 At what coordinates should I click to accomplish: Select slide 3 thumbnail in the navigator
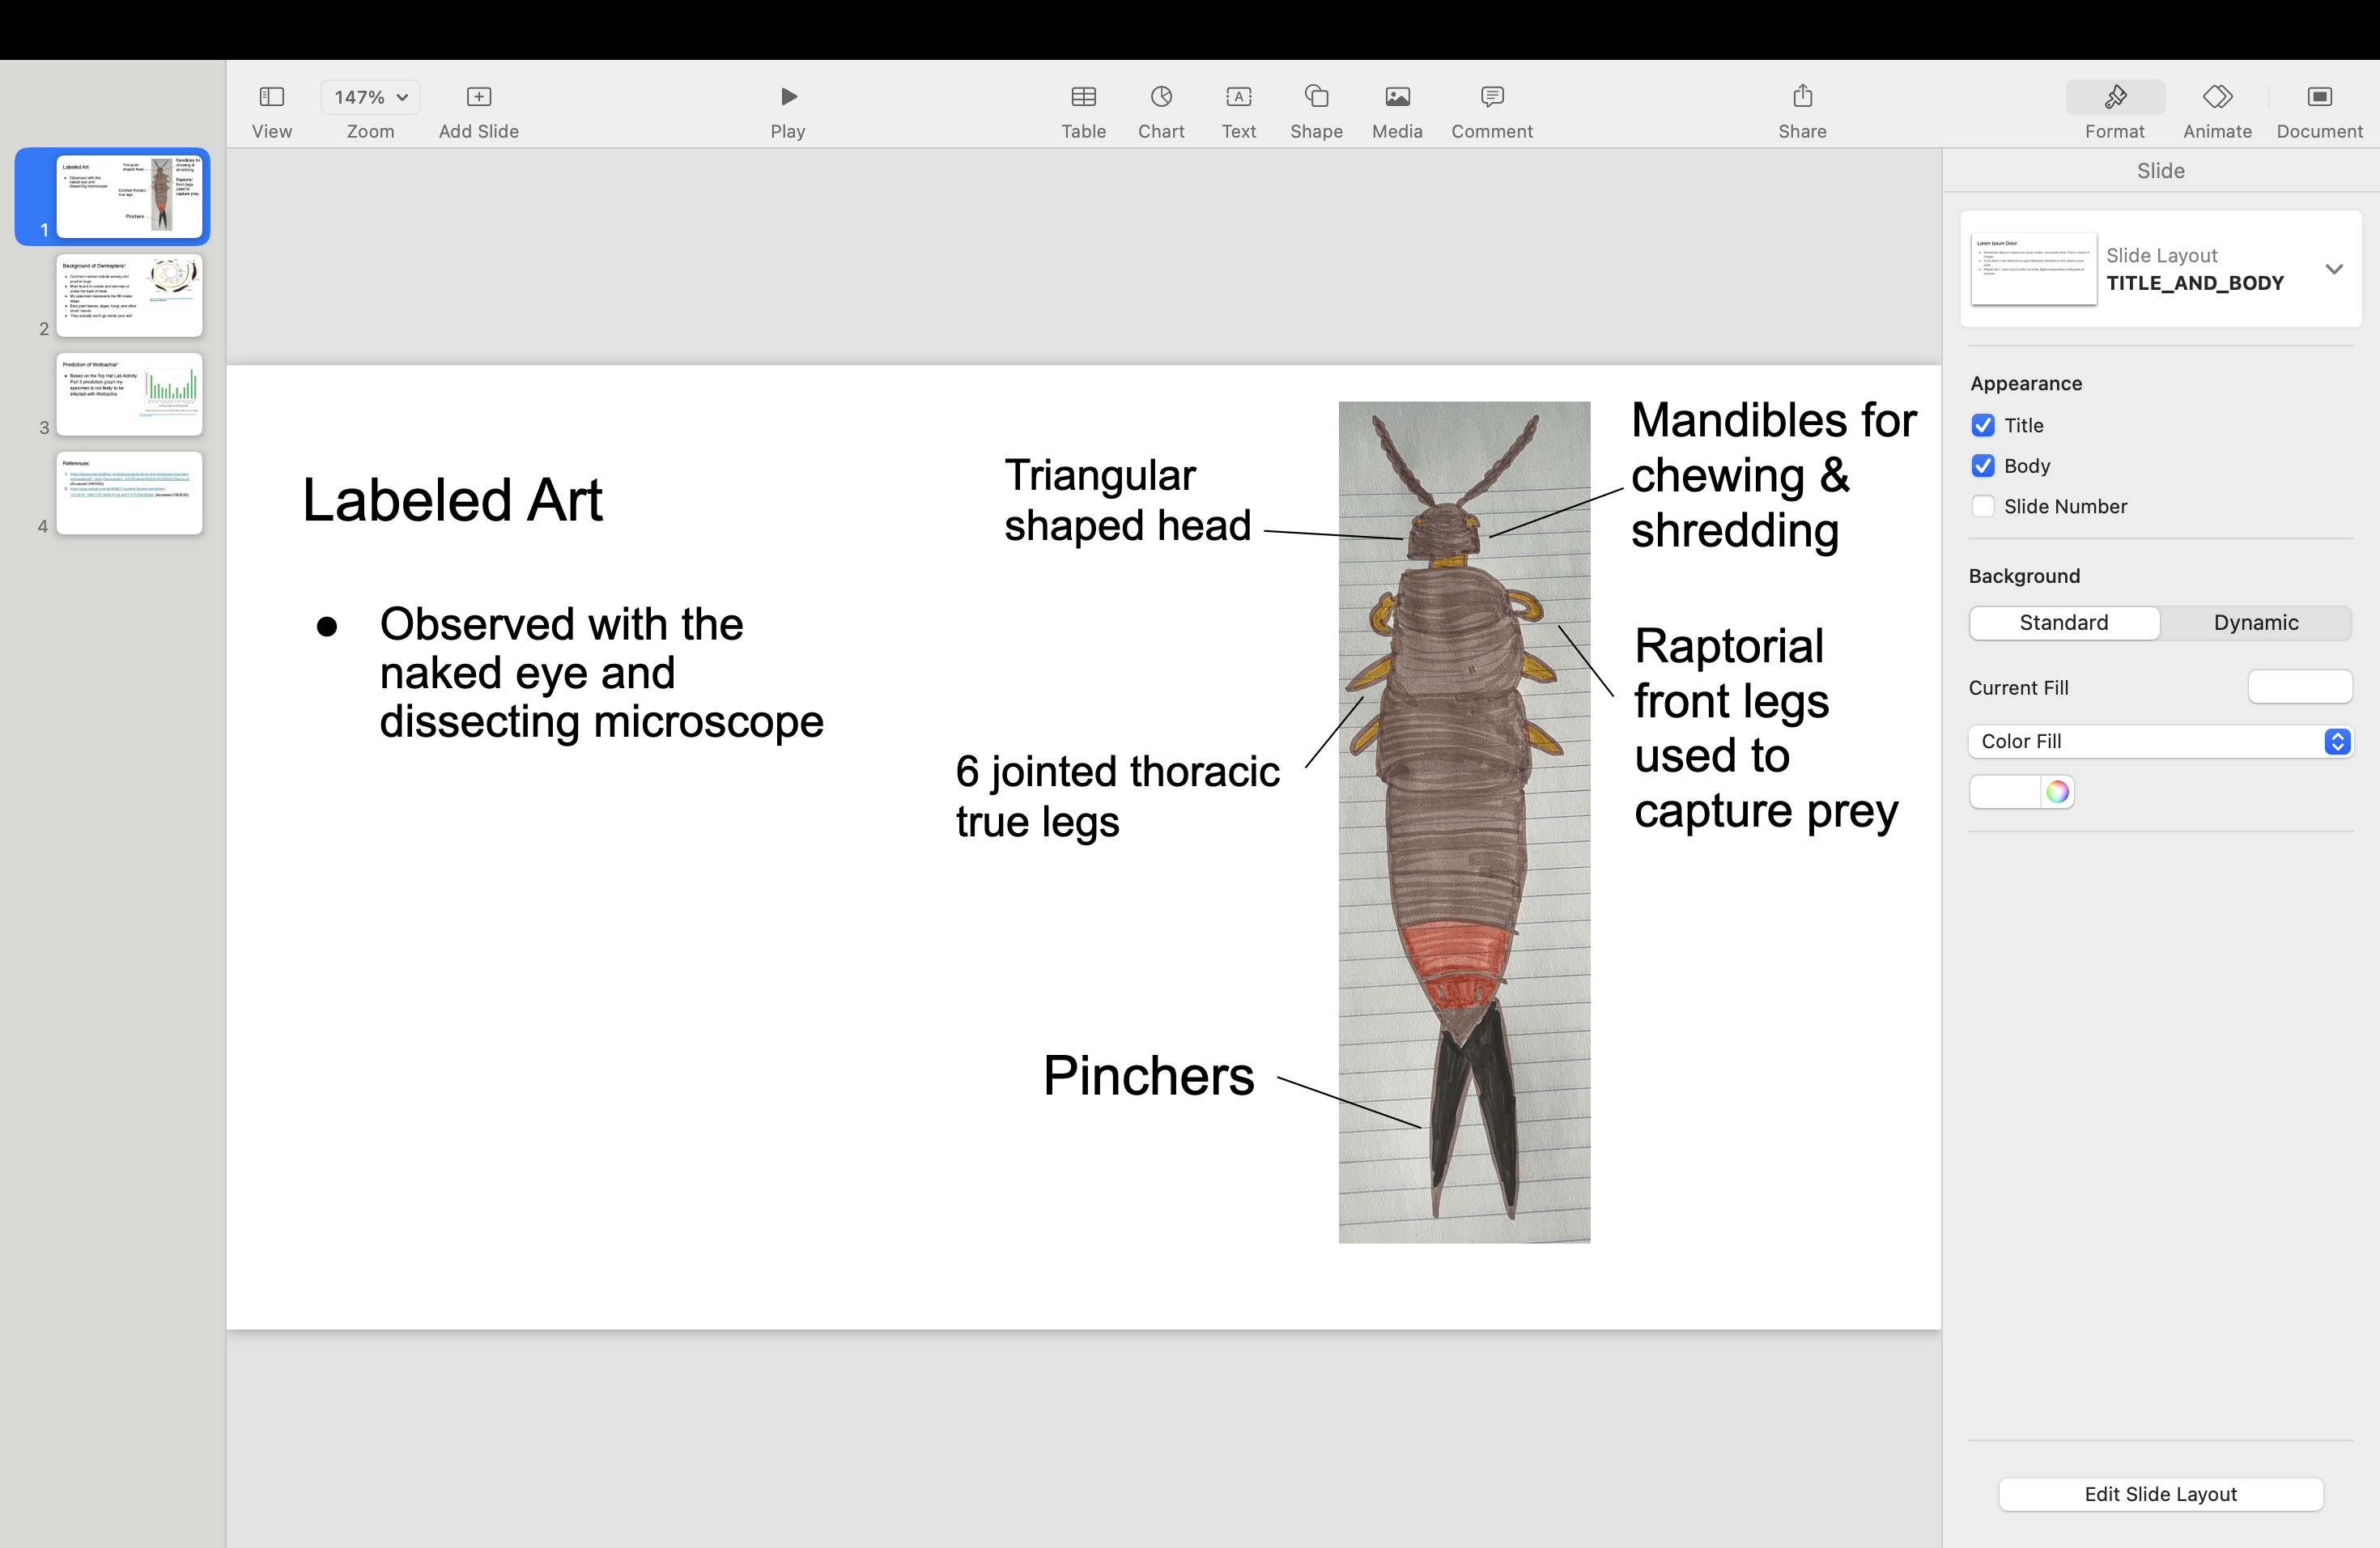coord(129,394)
